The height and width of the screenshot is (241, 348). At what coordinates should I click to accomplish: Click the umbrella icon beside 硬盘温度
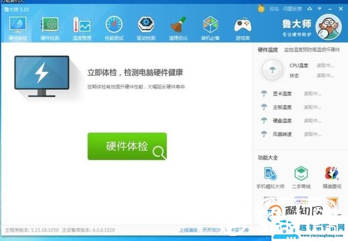264,120
